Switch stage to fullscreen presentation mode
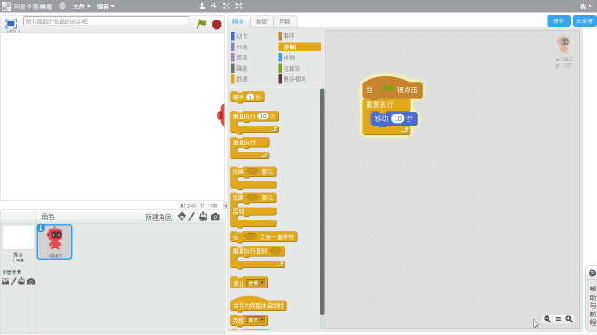 point(10,23)
